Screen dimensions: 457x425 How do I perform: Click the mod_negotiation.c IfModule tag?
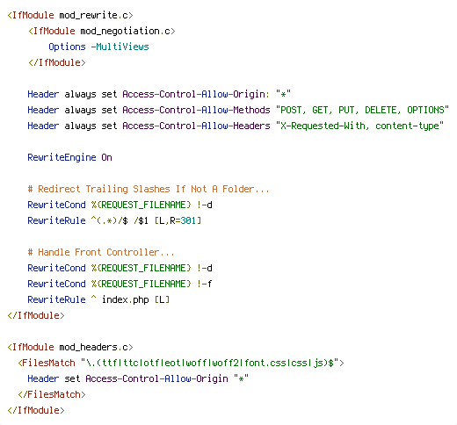pyautogui.click(x=102, y=31)
